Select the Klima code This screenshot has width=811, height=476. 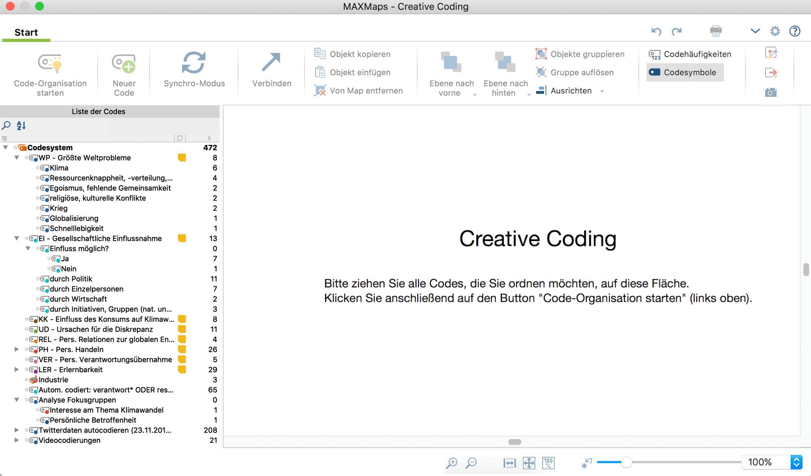tap(59, 168)
